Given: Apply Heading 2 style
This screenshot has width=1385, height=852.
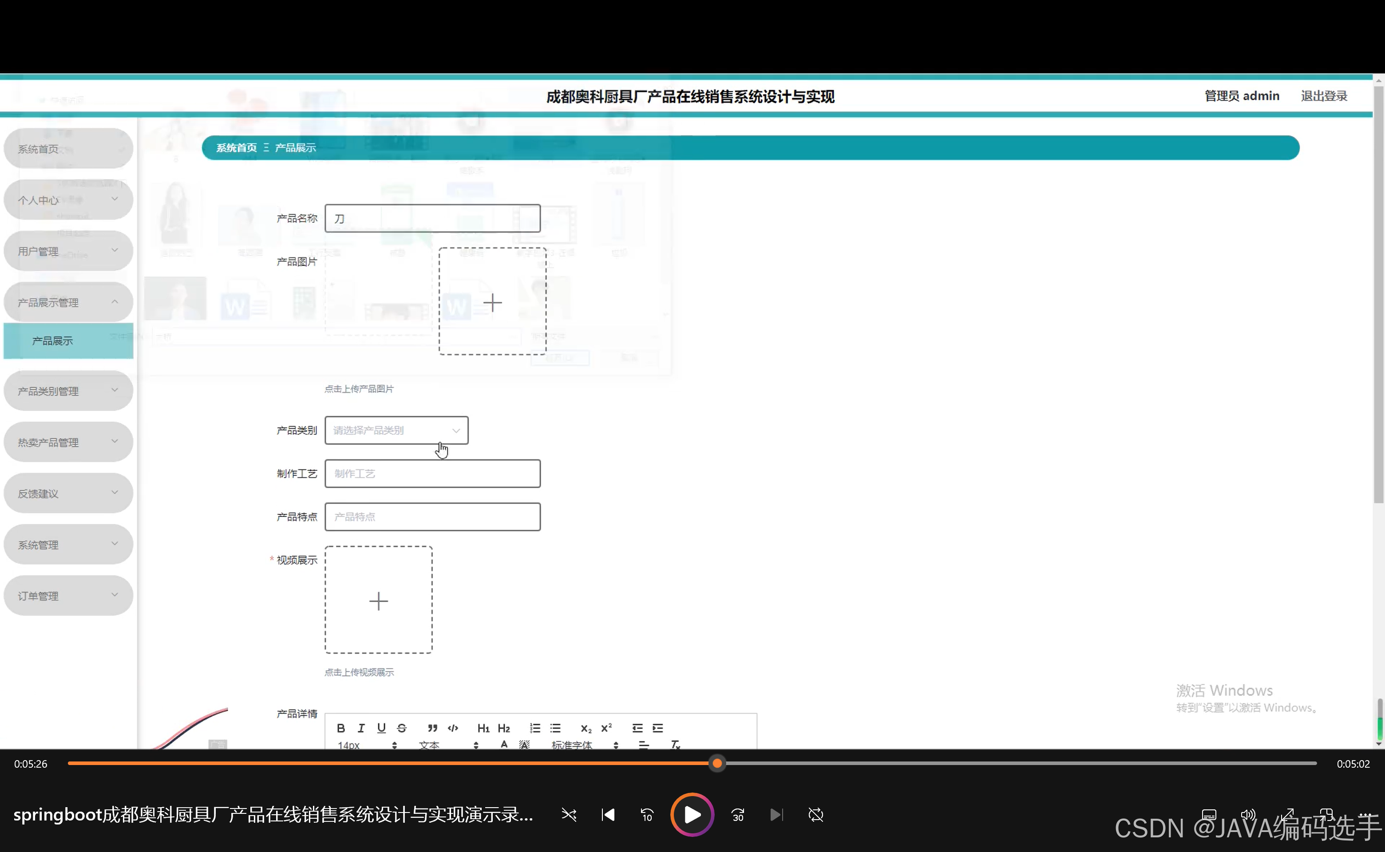Looking at the screenshot, I should pyautogui.click(x=504, y=728).
